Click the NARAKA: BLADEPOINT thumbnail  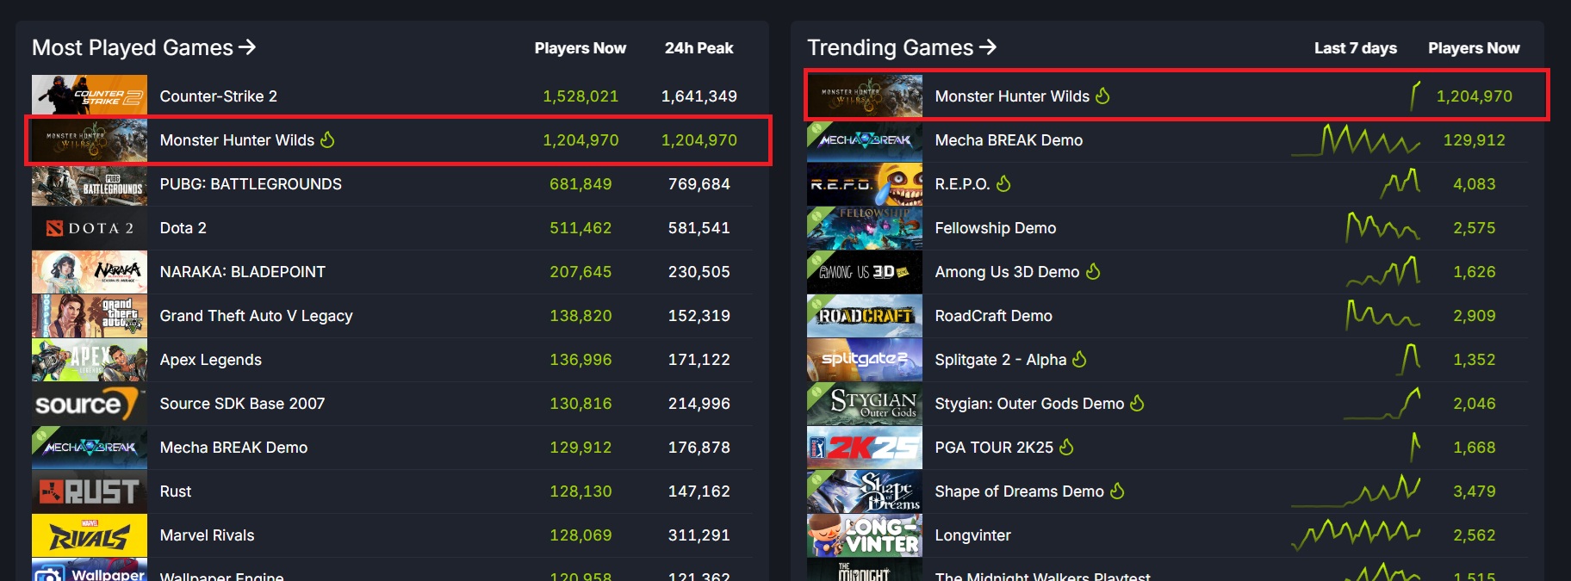point(90,271)
